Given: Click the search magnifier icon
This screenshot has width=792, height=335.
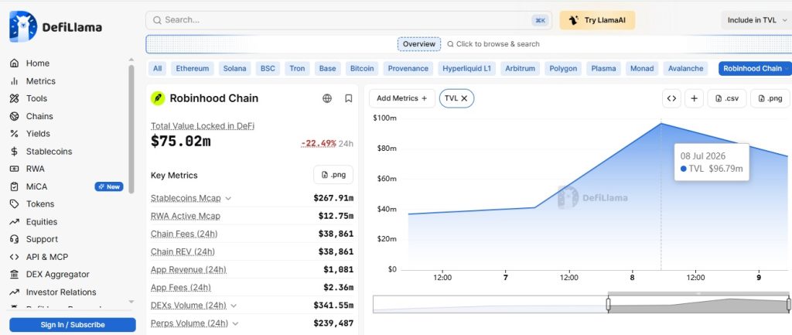Looking at the screenshot, I should [157, 20].
